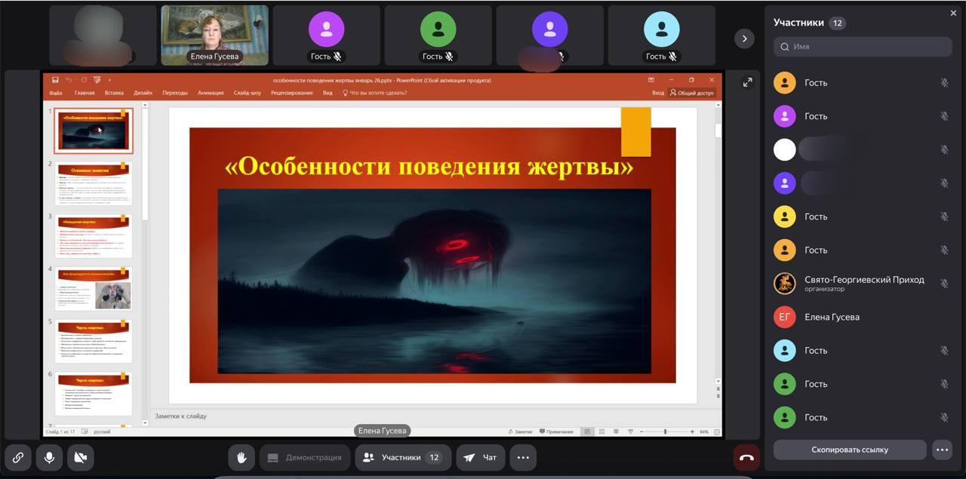The width and height of the screenshot is (966, 479).
Task: Click up arrow of thumbnail panel scrollbar
Action: point(145,106)
